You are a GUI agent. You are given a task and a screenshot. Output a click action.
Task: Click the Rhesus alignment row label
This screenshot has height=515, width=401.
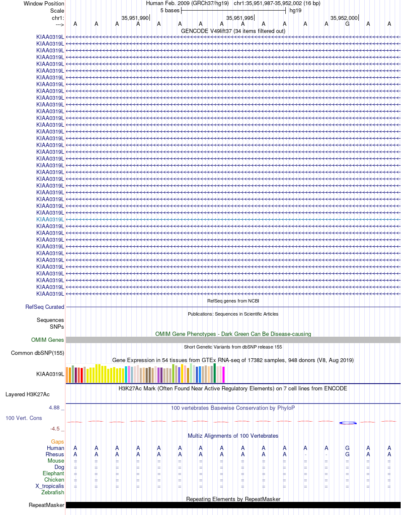tap(55, 455)
